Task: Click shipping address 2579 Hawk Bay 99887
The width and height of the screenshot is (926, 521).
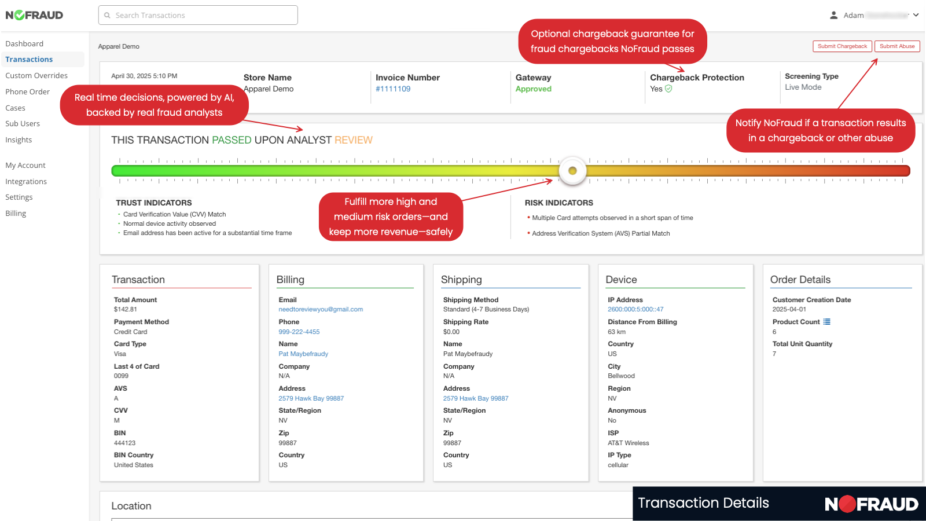Action: 476,398
